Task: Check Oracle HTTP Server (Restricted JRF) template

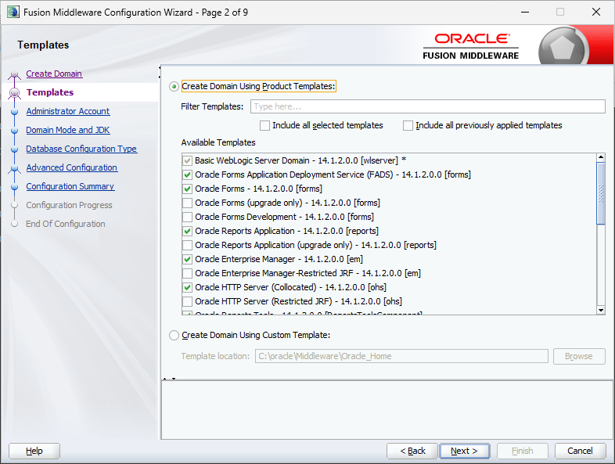Action: (188, 301)
